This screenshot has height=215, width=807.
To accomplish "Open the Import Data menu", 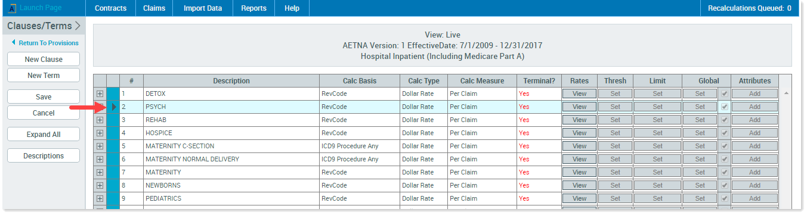I will (203, 8).
